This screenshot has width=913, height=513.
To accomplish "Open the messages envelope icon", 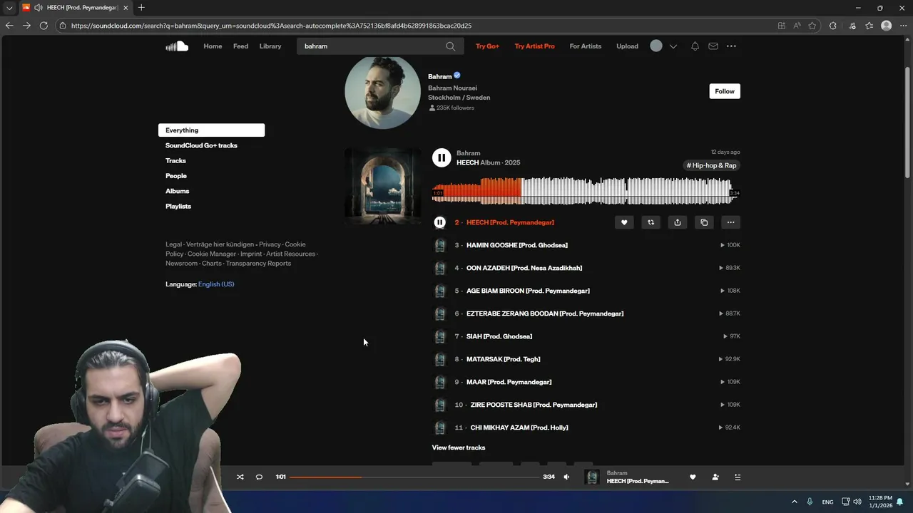I will [713, 46].
